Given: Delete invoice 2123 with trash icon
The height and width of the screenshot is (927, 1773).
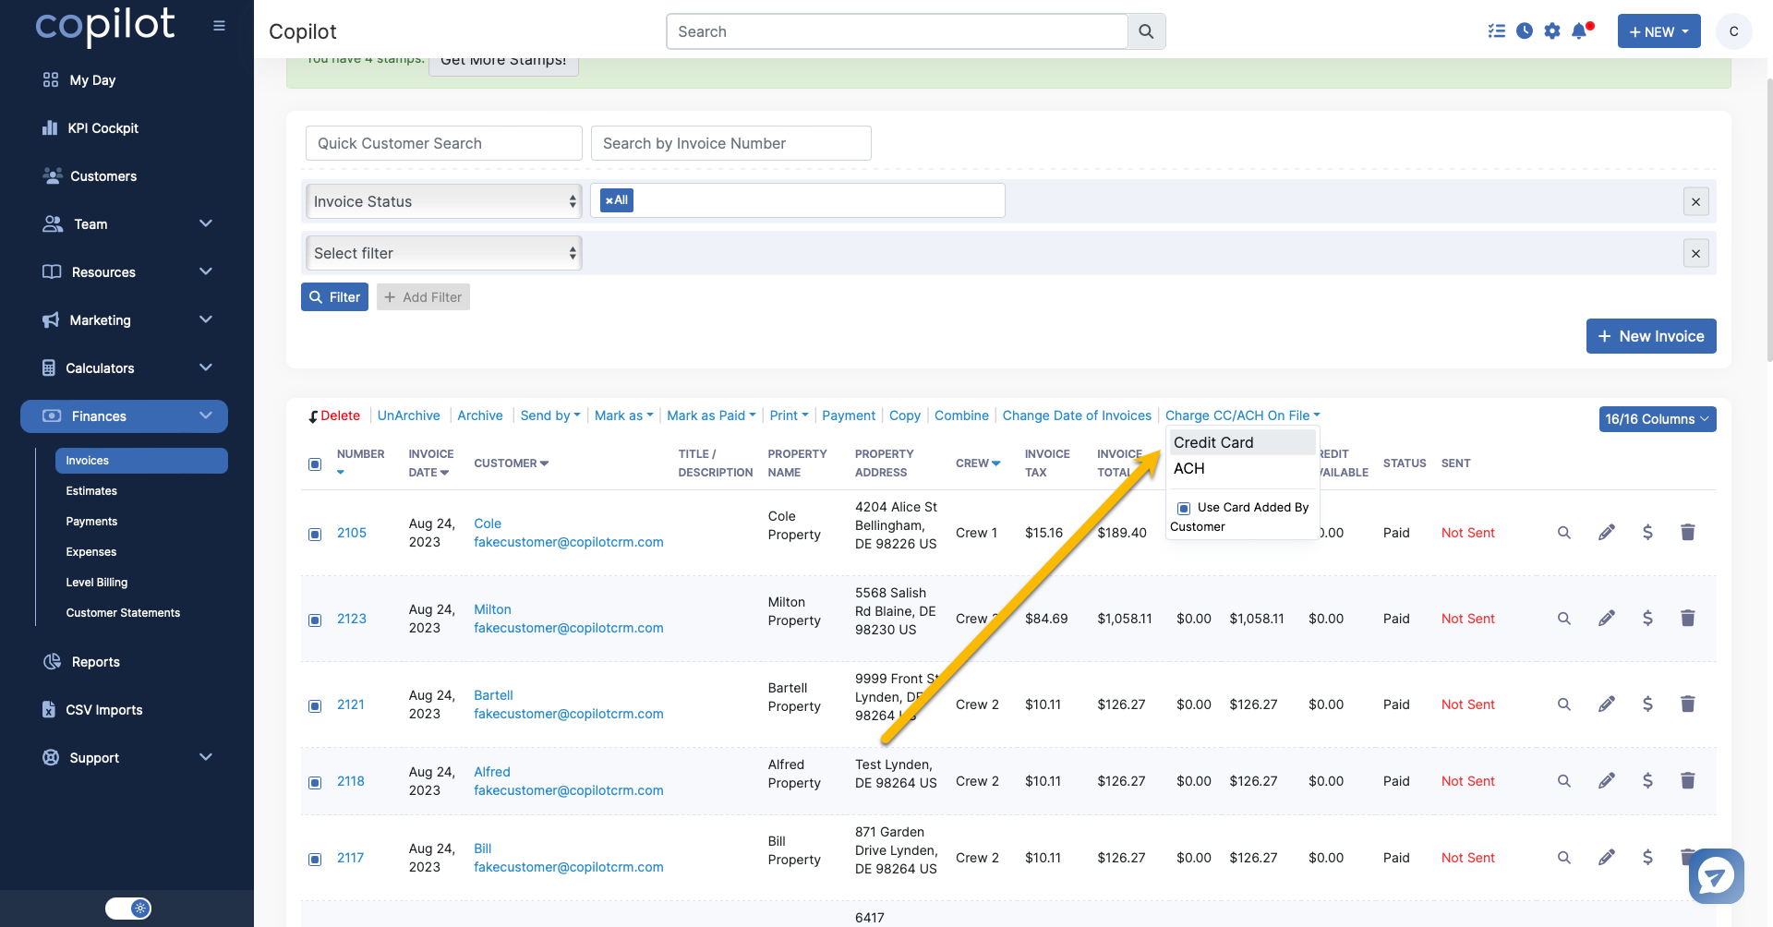Looking at the screenshot, I should tap(1688, 618).
